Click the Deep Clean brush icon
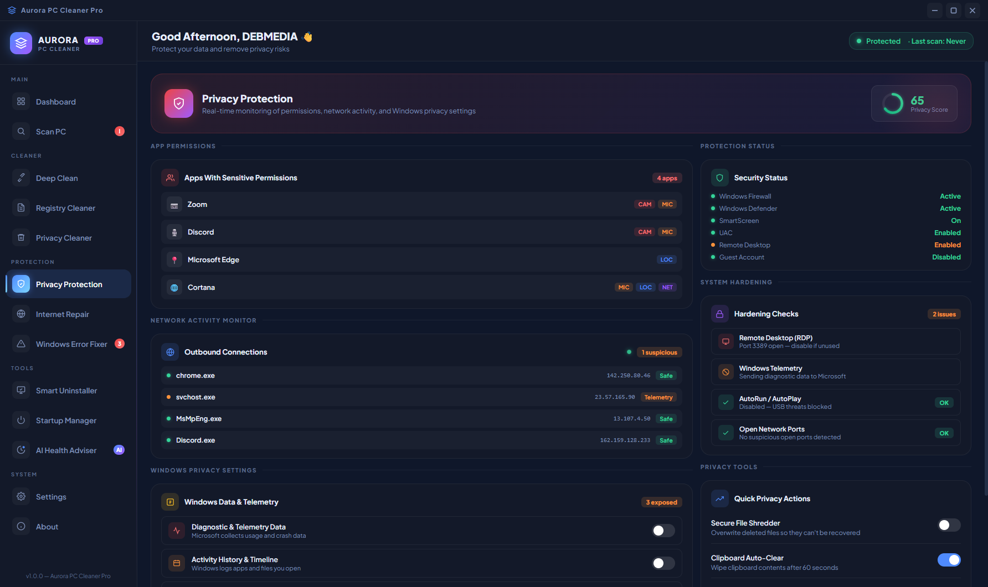 21,178
